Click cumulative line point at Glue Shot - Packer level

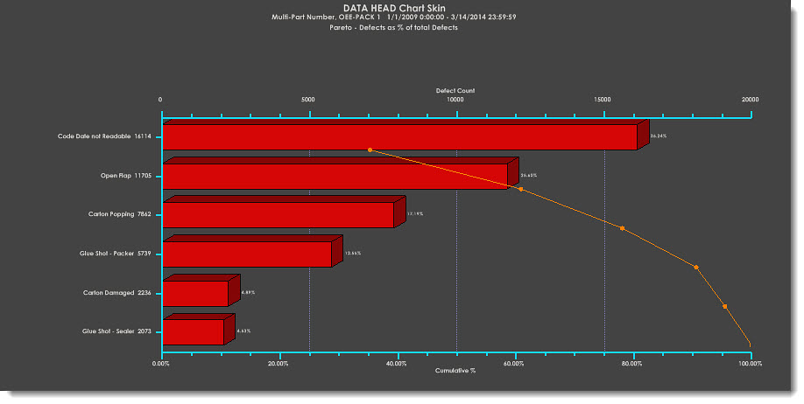tap(696, 267)
